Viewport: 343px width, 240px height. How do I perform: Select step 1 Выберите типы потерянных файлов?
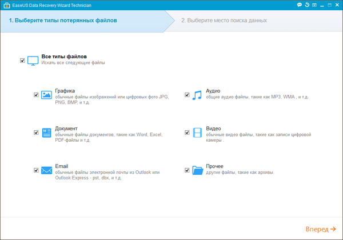click(x=63, y=21)
